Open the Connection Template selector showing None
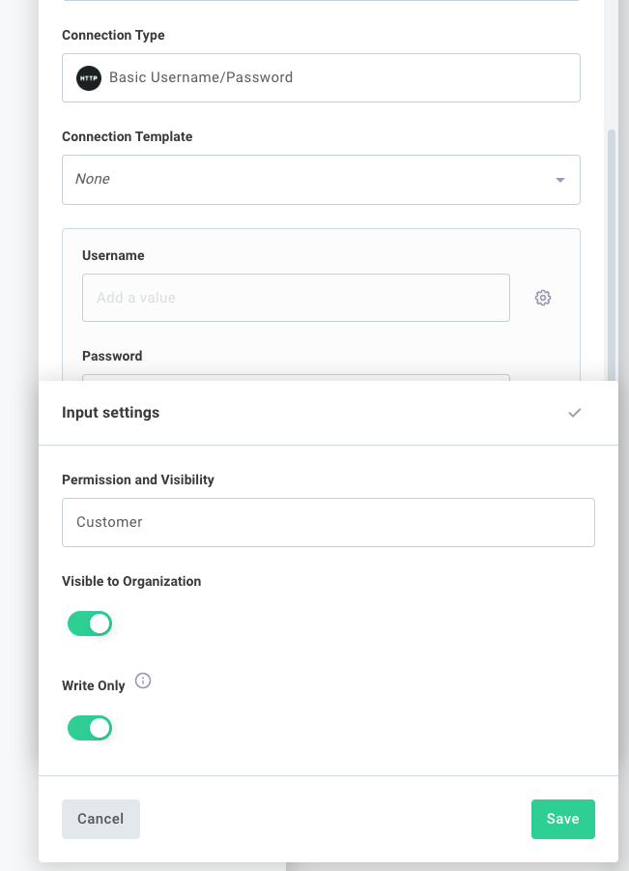The width and height of the screenshot is (629, 871). (x=321, y=180)
